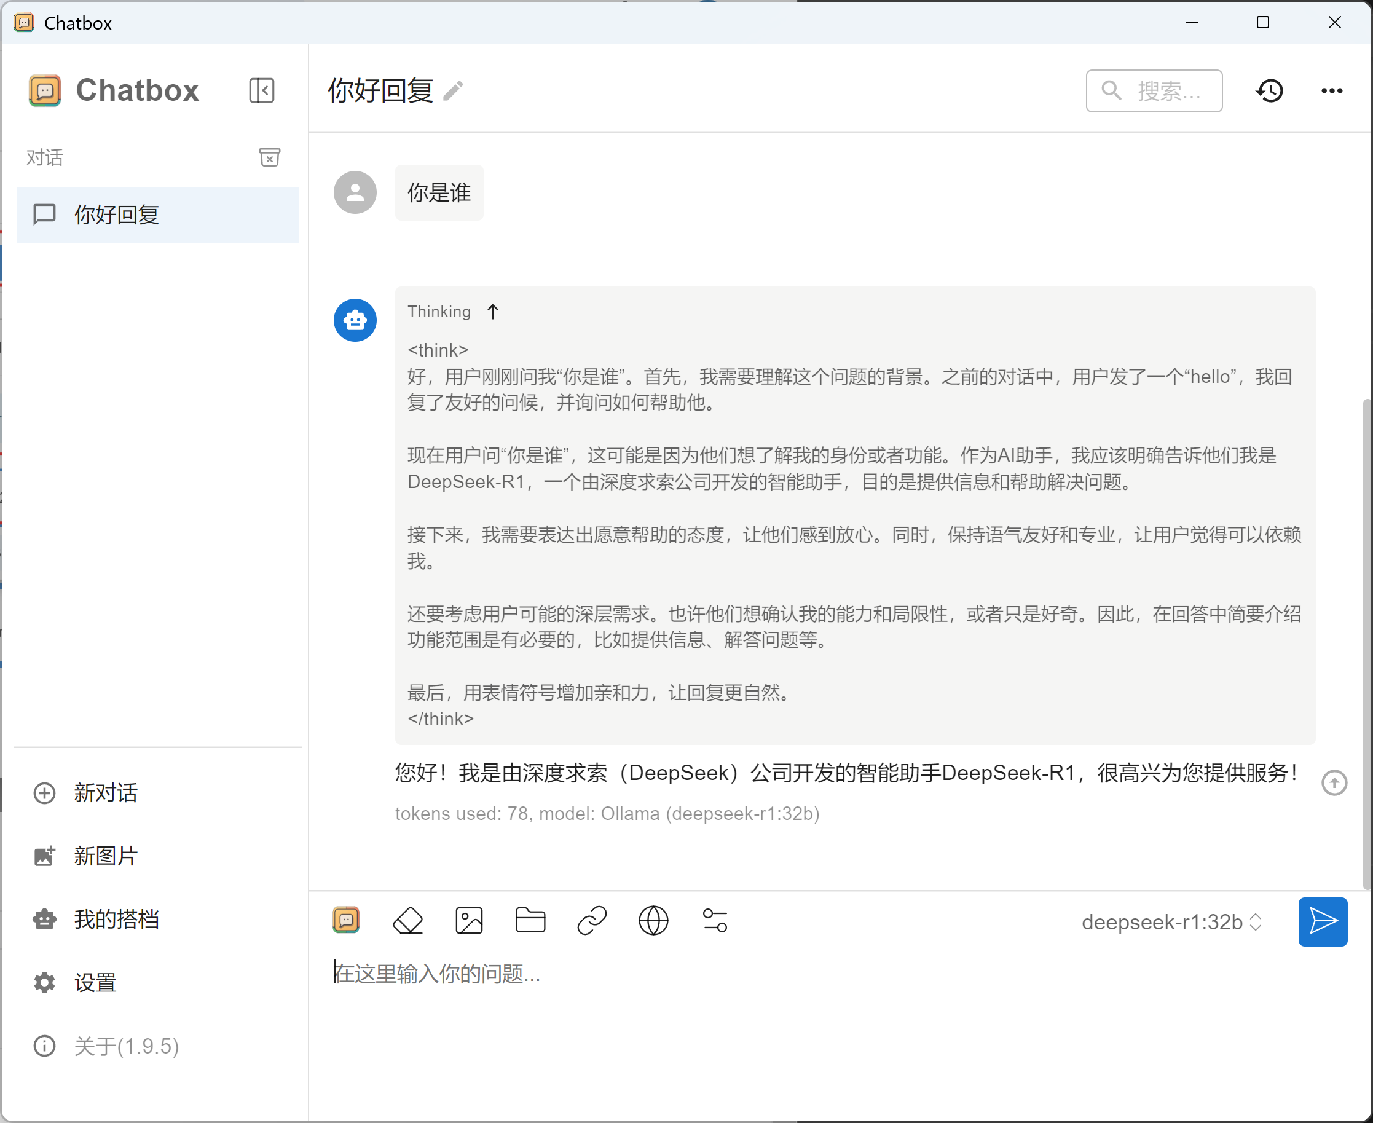This screenshot has width=1373, height=1123.
Task: Attach a file via folder icon
Action: tap(530, 921)
